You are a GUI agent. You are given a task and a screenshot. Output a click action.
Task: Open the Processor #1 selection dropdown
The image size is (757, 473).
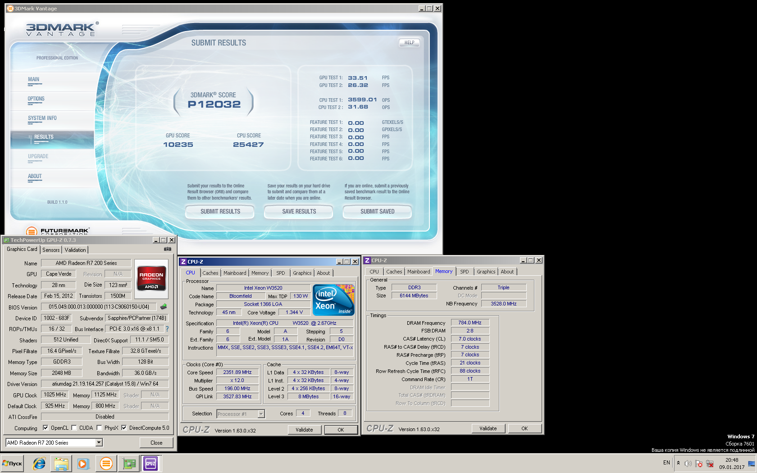[261, 414]
